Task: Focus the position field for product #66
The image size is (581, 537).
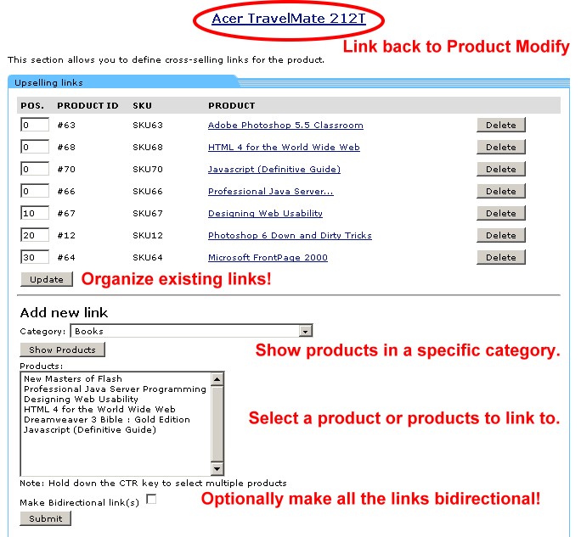Action: (35, 191)
